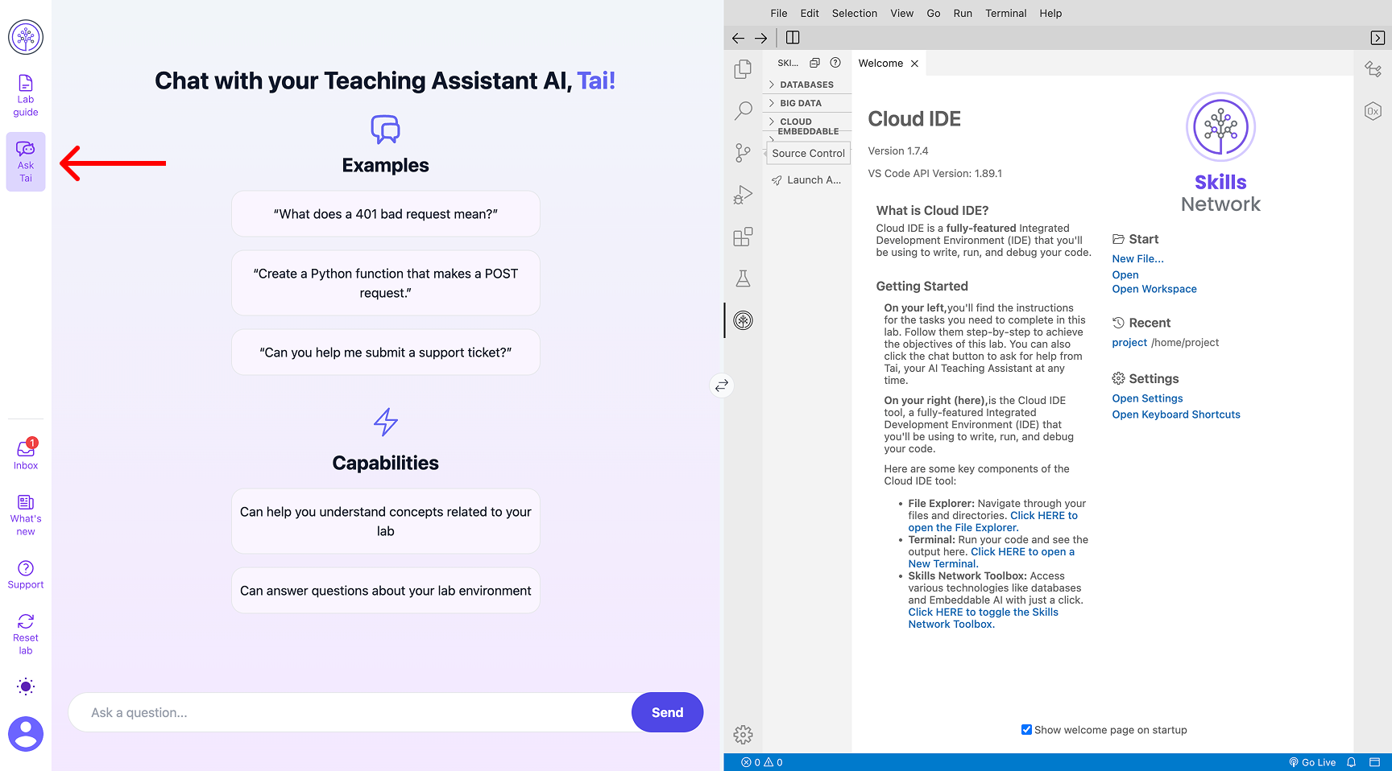Expand the BIG DATA section

[x=801, y=103]
